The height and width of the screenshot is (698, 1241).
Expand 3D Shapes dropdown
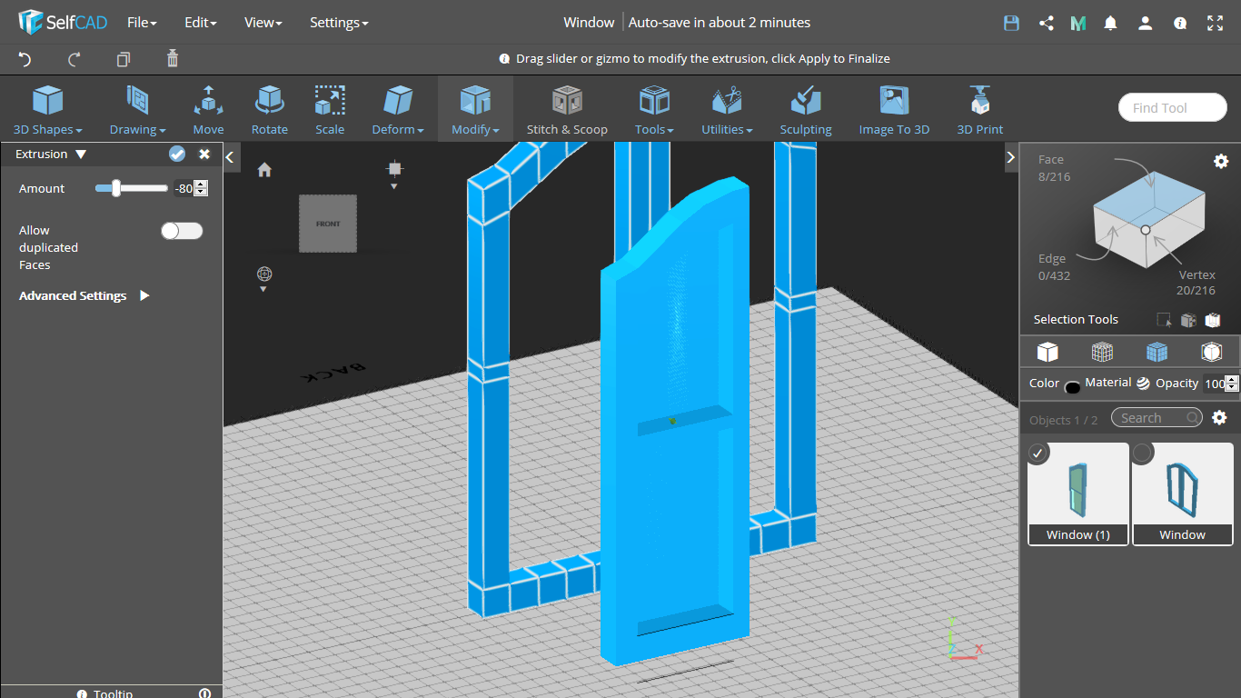pos(47,109)
